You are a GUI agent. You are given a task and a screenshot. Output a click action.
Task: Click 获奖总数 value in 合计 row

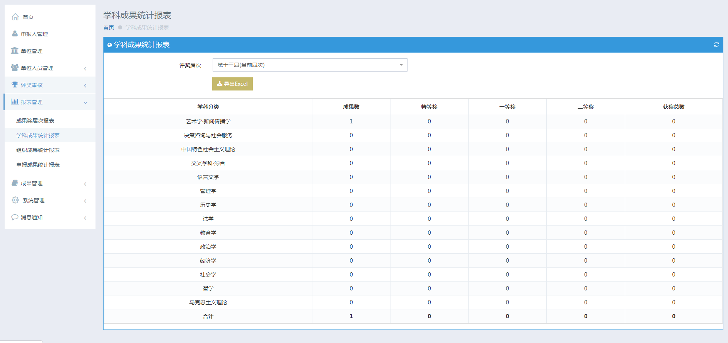[673, 316]
